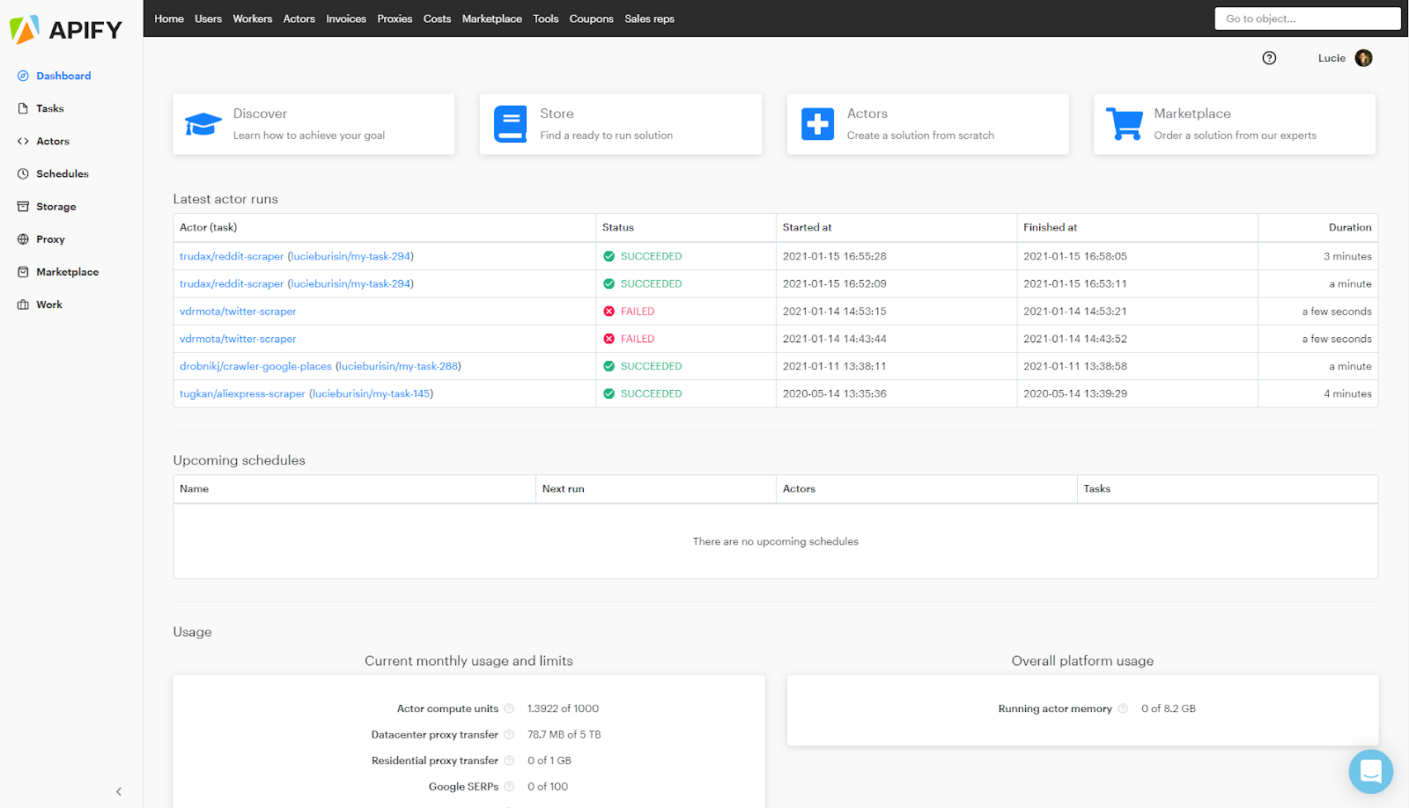This screenshot has width=1409, height=808.
Task: Click finished time 2021-01-15 16:58:05
Action: (x=1075, y=256)
